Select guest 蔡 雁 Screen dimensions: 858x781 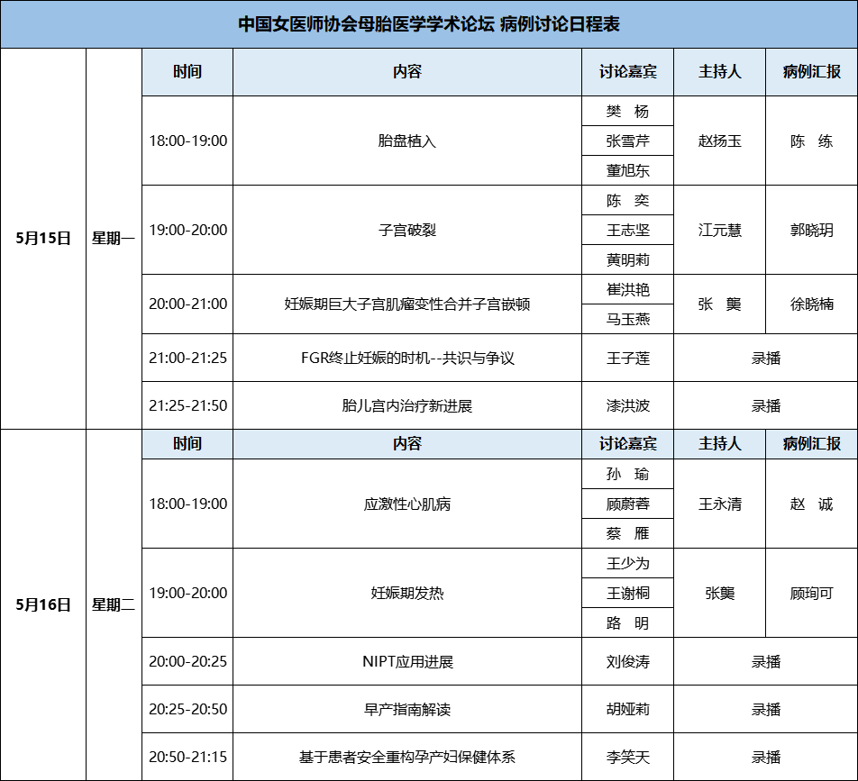click(627, 533)
